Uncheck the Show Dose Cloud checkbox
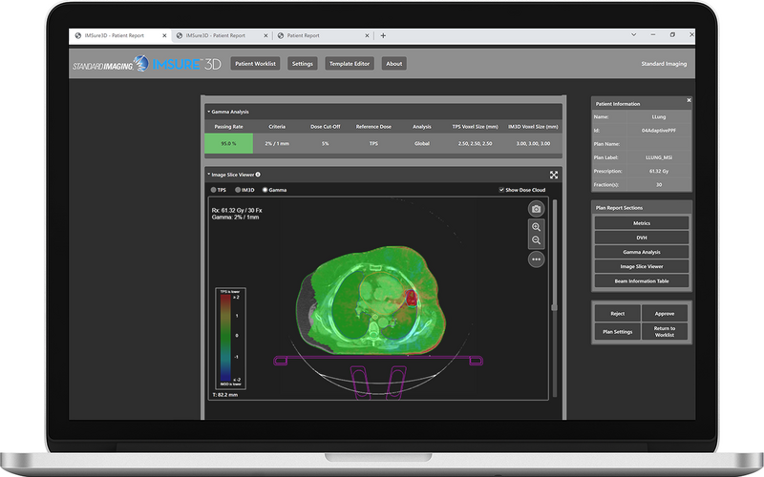Viewport: 764px width, 477px height. [x=502, y=190]
